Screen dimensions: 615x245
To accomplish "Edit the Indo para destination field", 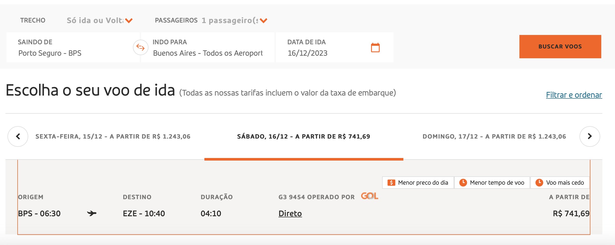I will [x=208, y=47].
